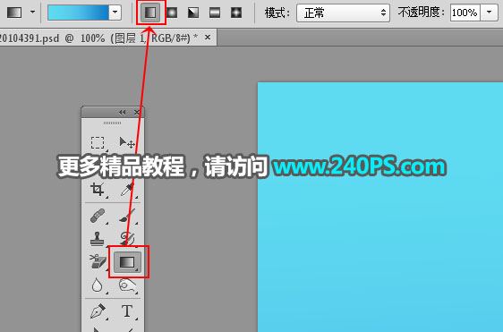Select the Diamond gradient style

tap(236, 13)
